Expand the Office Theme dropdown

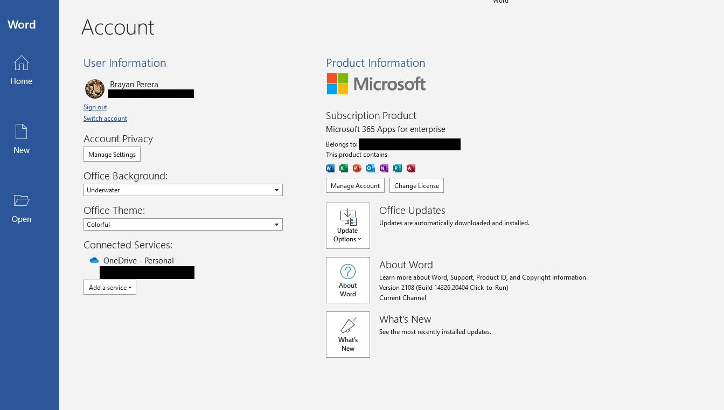point(183,225)
